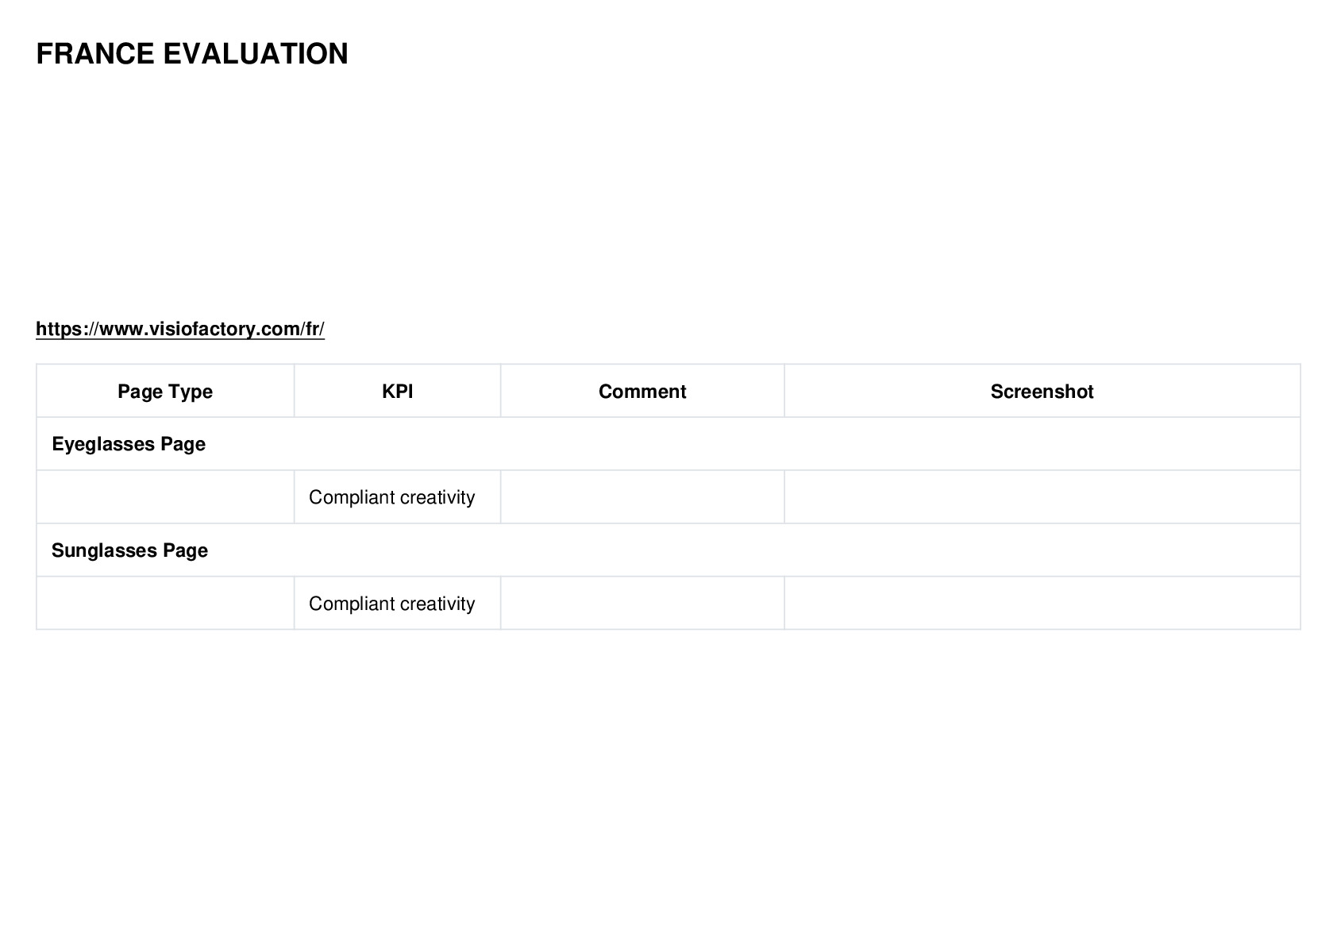
Task: Click empty Screenshot cell in Eyeglasses section
Action: [1042, 497]
